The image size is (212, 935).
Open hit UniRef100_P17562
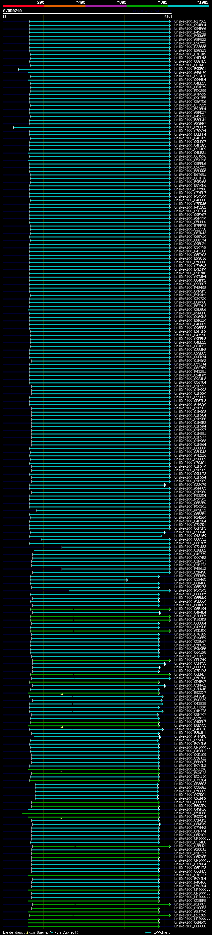pos(190,22)
